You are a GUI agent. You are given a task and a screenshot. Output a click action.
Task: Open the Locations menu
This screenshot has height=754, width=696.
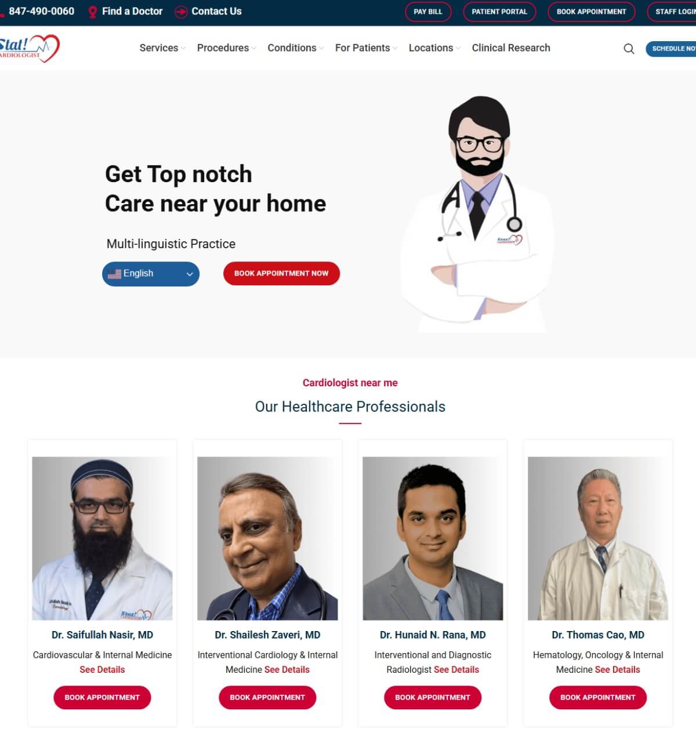434,48
